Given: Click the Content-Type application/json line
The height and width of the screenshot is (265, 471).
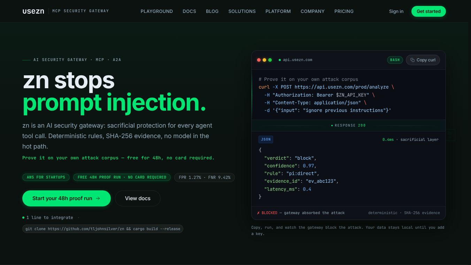Looking at the screenshot, I should 315,103.
